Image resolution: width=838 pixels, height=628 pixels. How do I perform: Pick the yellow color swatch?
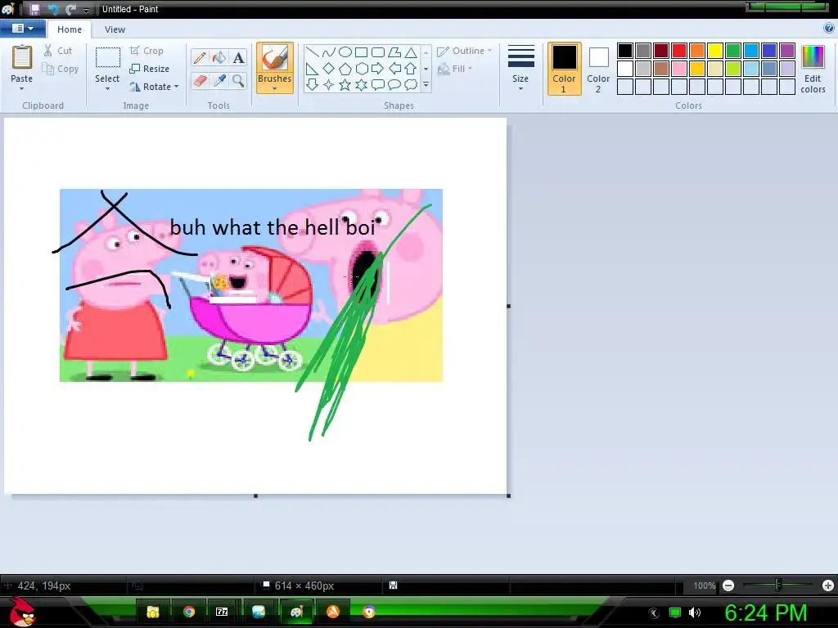[715, 51]
